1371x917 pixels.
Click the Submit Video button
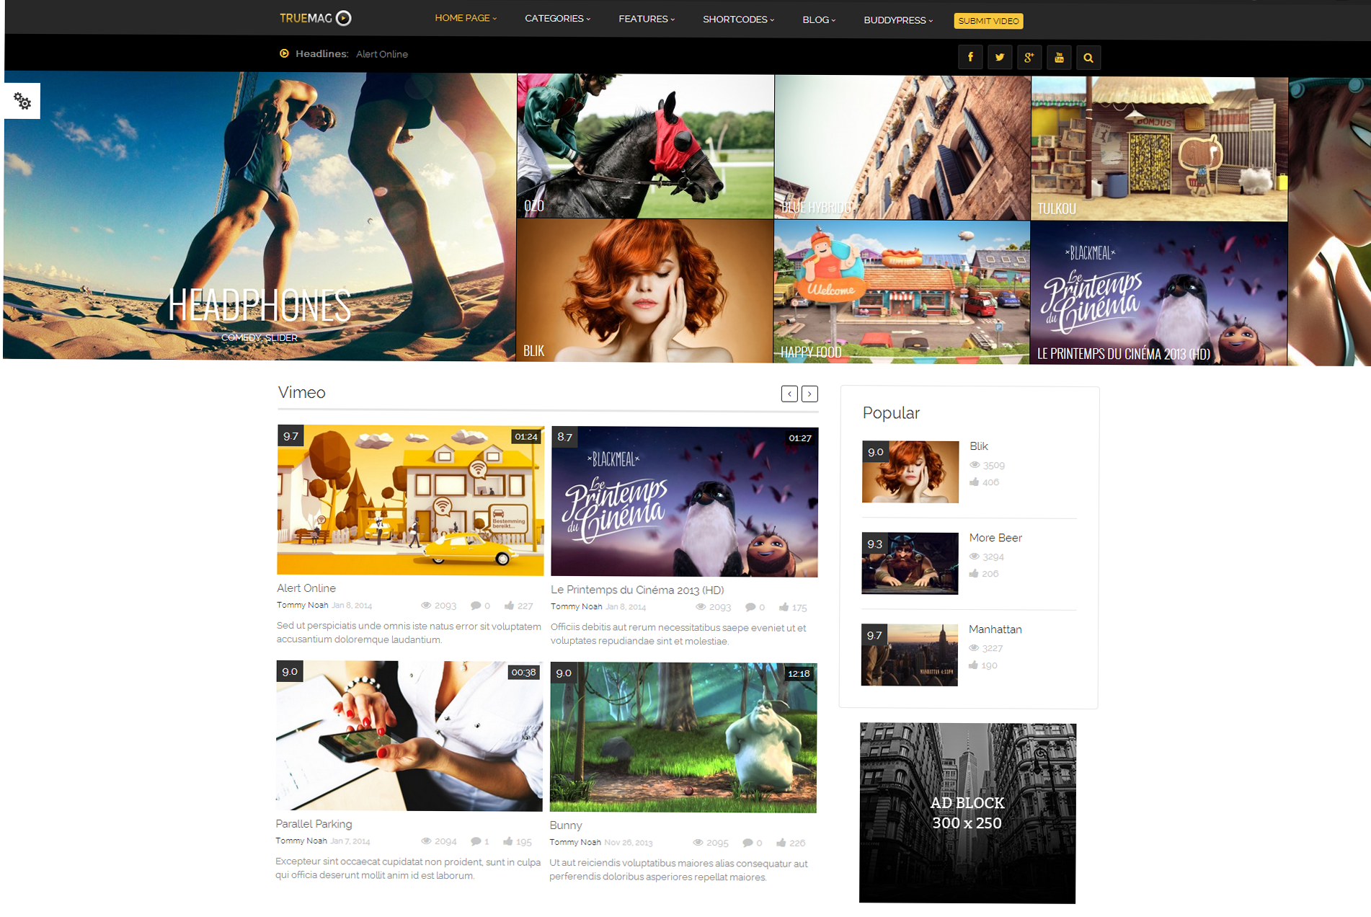(x=988, y=21)
